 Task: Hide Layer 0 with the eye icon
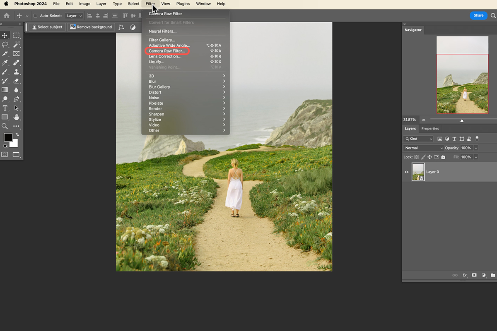[x=407, y=172]
